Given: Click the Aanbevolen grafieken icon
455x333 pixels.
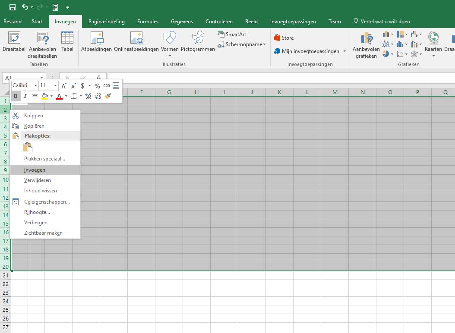Looking at the screenshot, I should click(x=366, y=39).
